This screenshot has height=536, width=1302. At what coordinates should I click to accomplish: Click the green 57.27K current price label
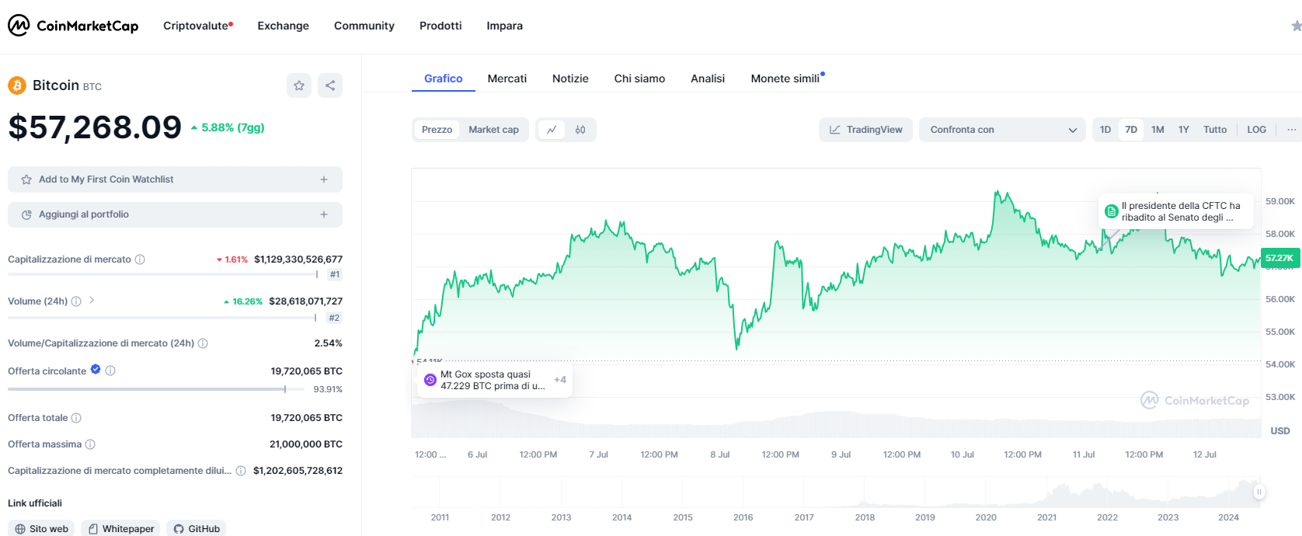point(1279,258)
